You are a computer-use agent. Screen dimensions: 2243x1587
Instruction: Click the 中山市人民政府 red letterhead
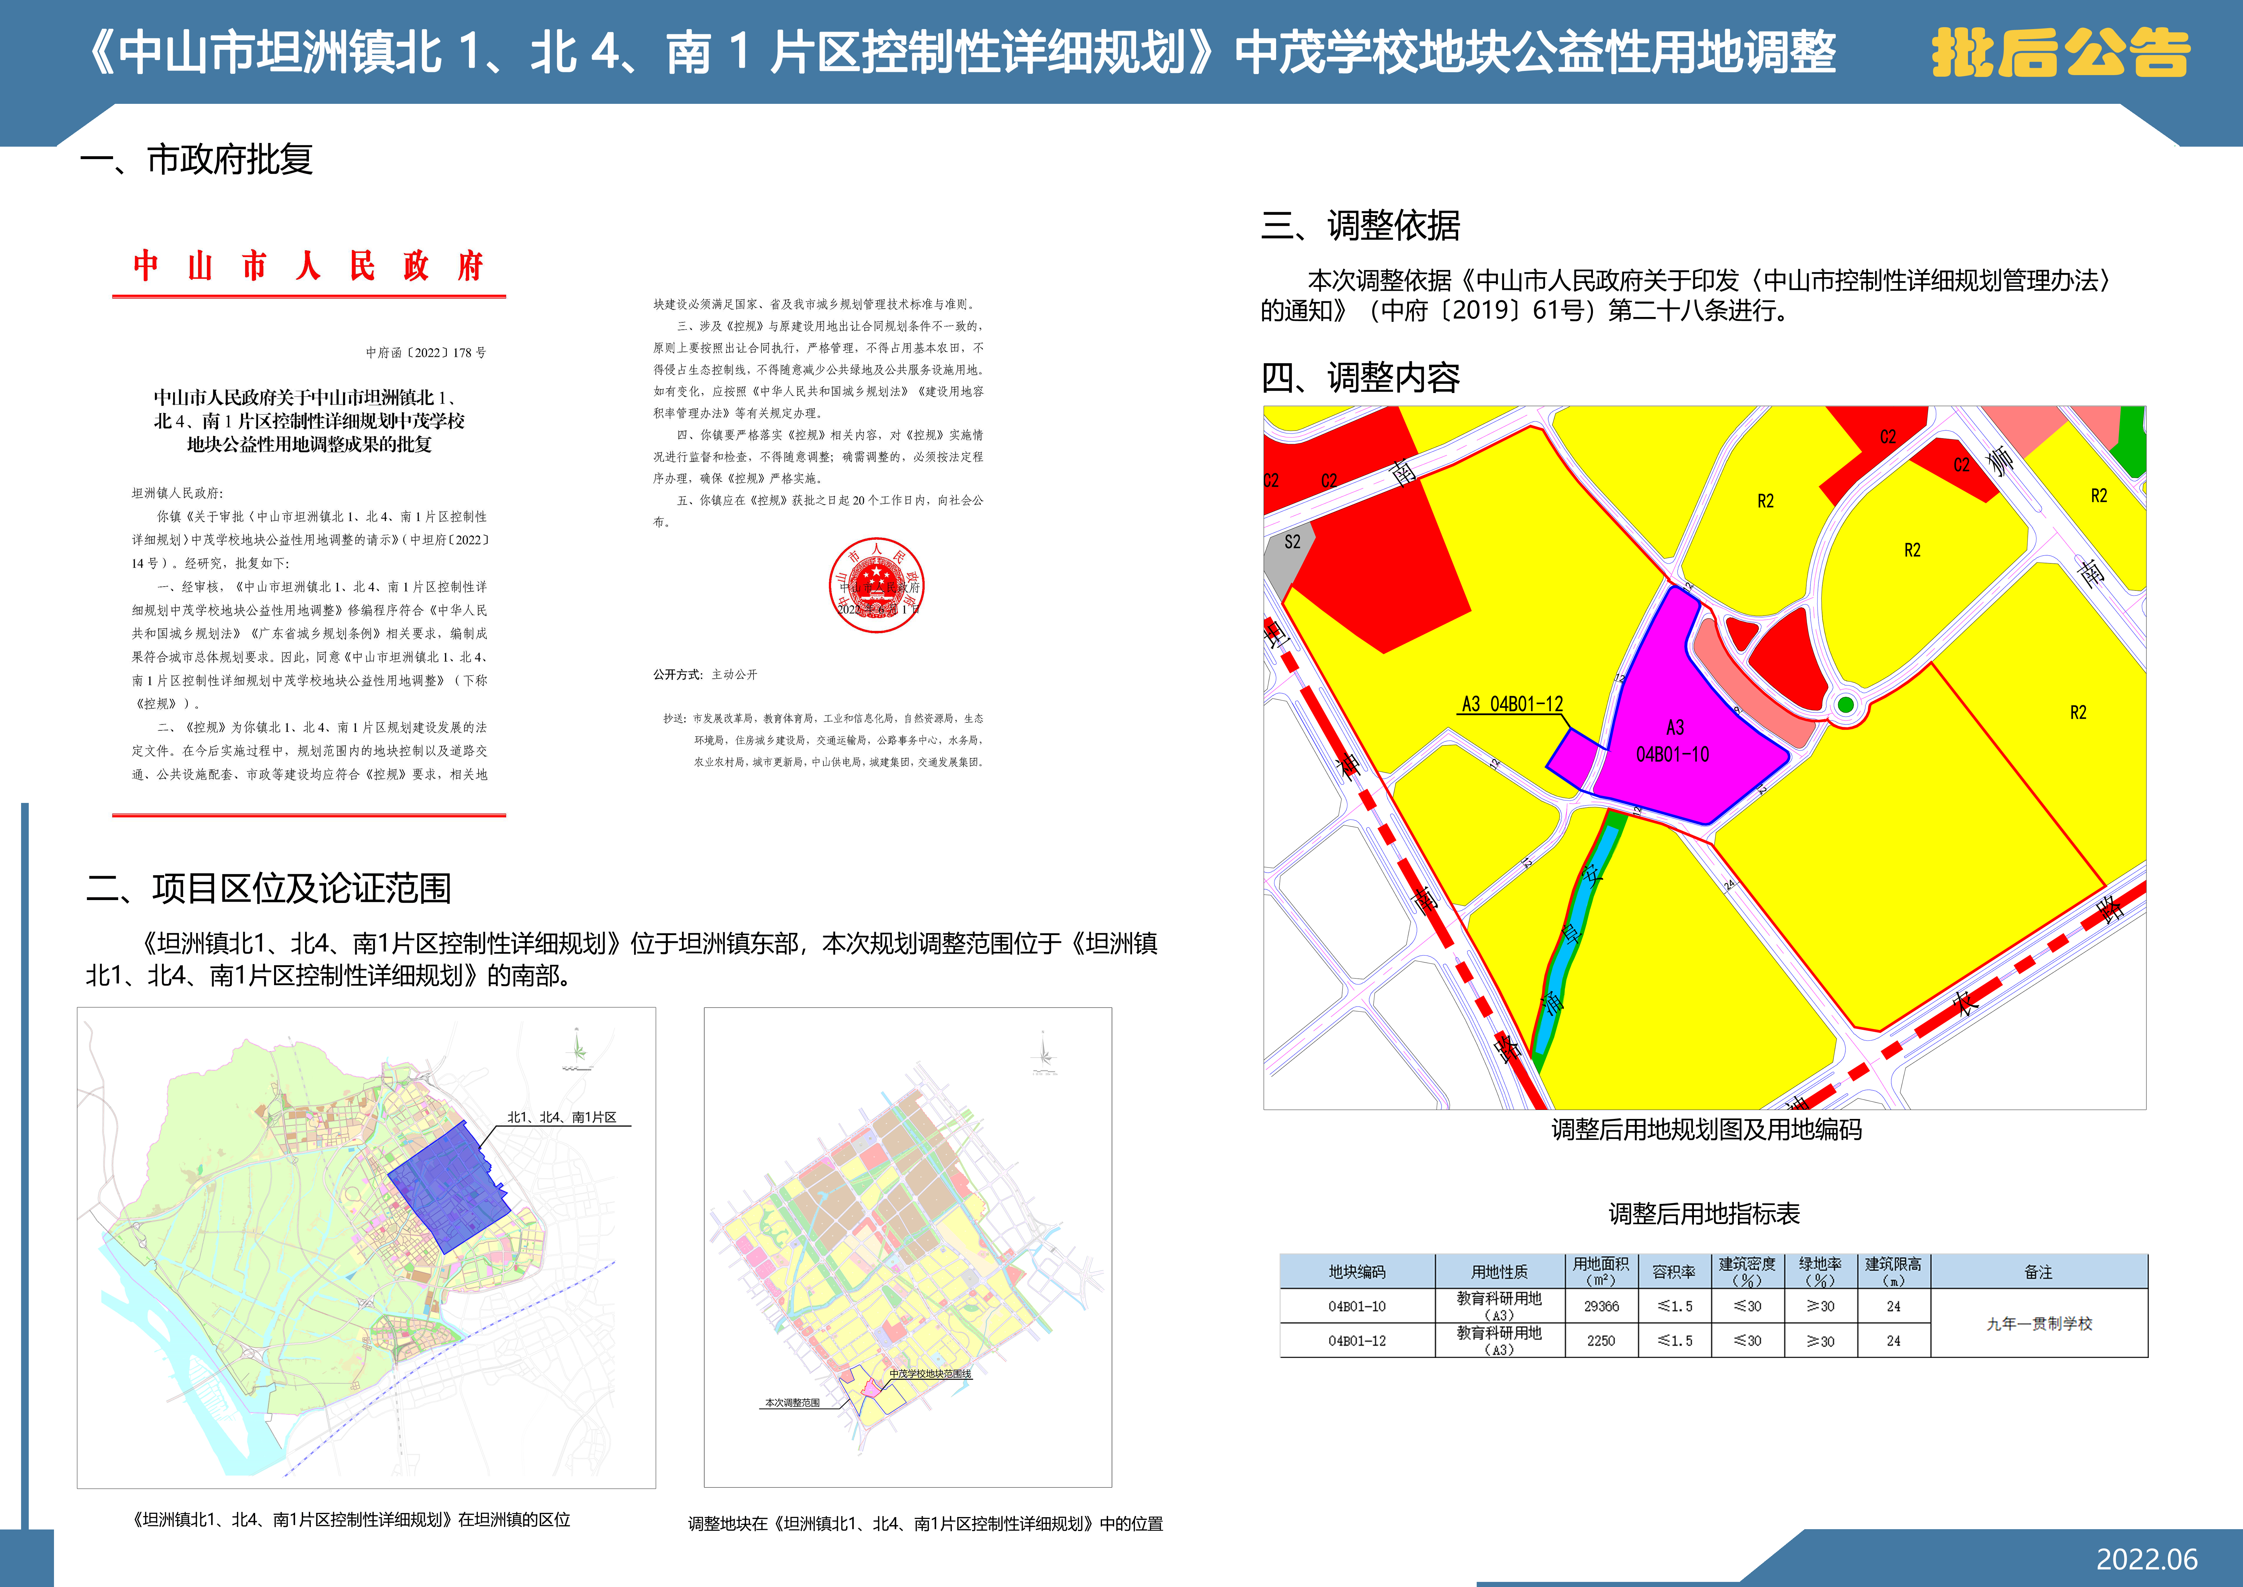[x=309, y=266]
